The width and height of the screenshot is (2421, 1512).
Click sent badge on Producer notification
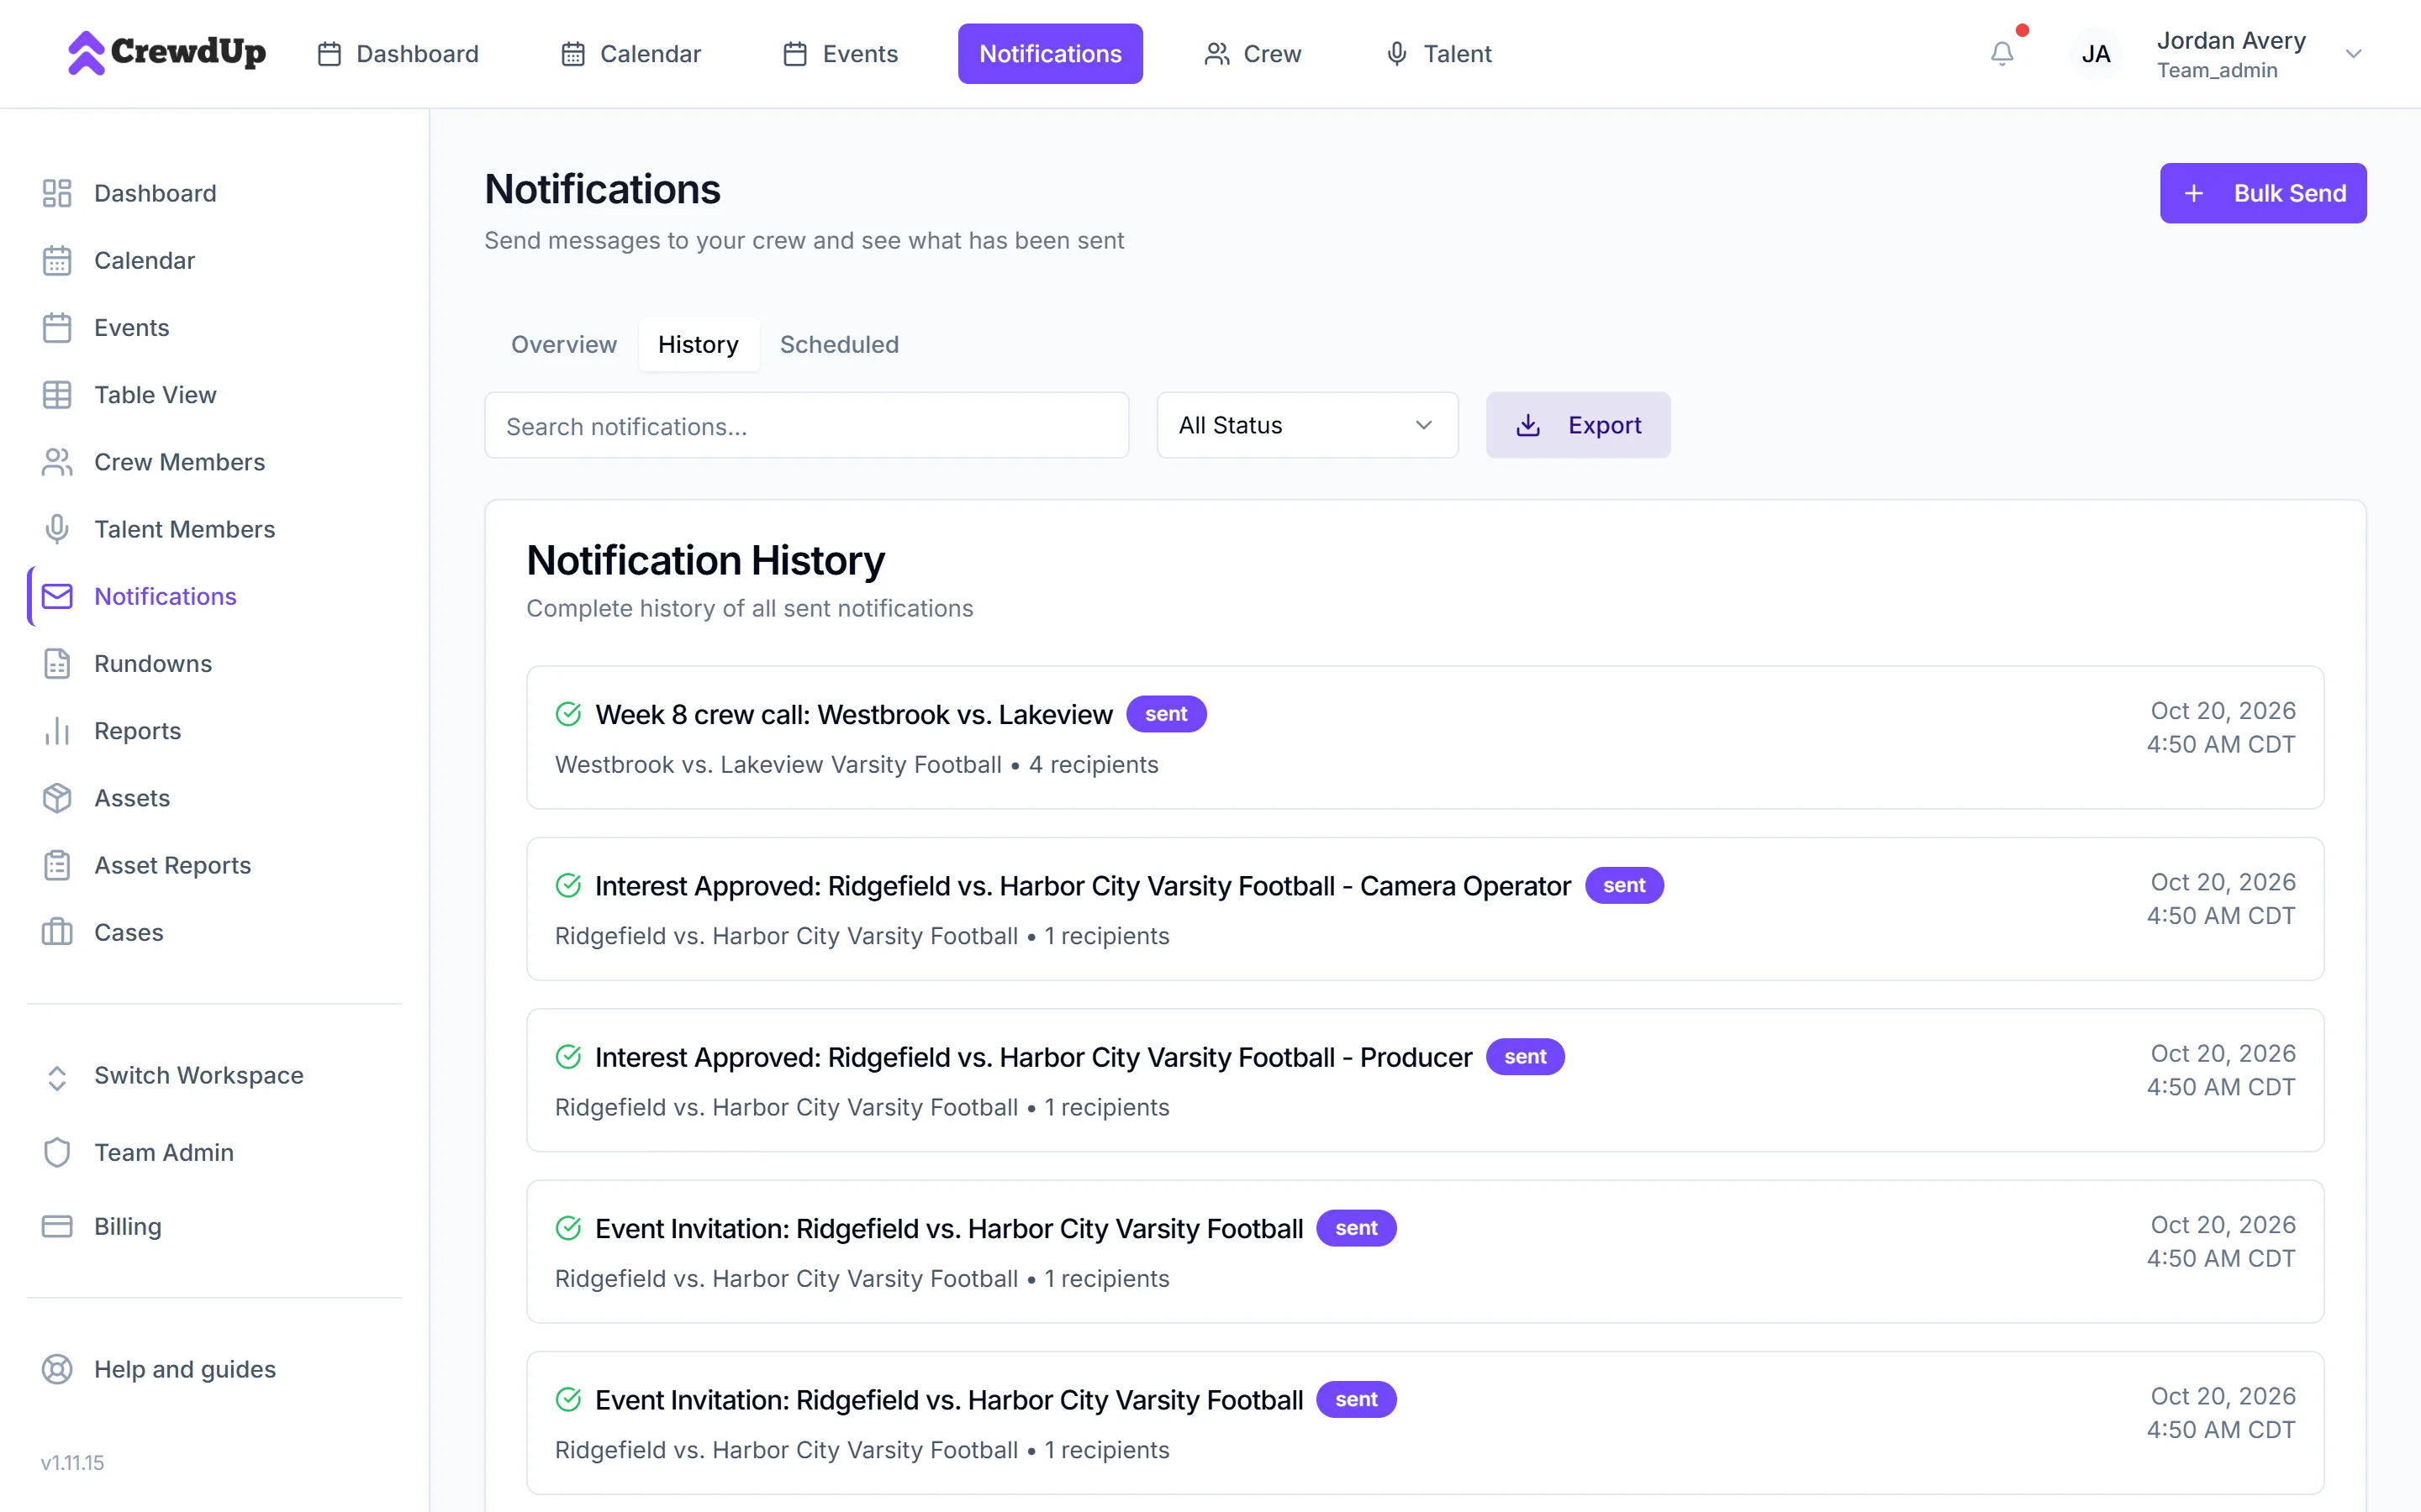1525,1057
